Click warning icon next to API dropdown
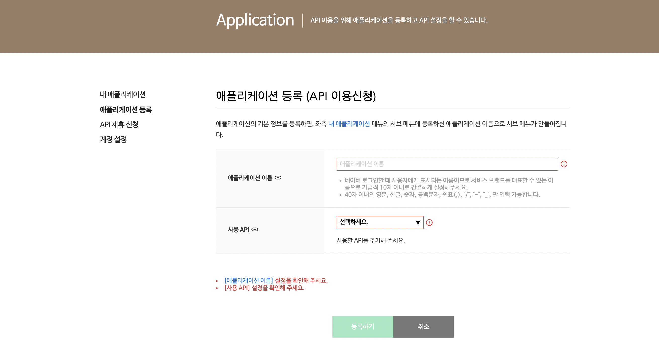Viewport: 659px width, 348px height. tap(429, 223)
